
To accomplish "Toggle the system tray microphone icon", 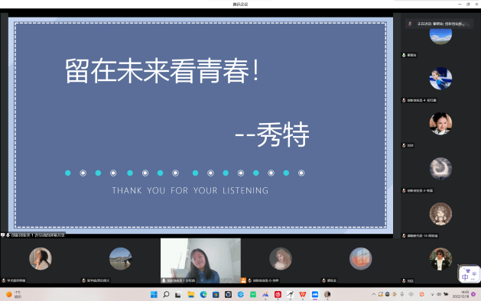I will tap(402, 294).
